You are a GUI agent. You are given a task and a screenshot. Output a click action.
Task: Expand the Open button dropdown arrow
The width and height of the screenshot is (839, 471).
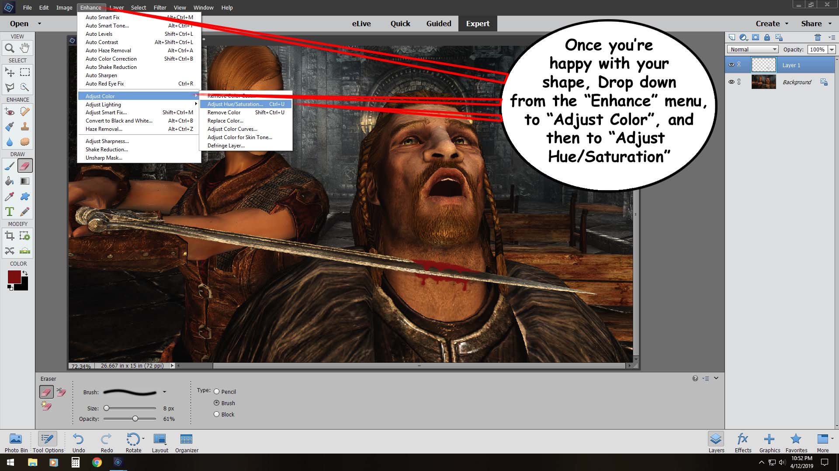(x=39, y=24)
